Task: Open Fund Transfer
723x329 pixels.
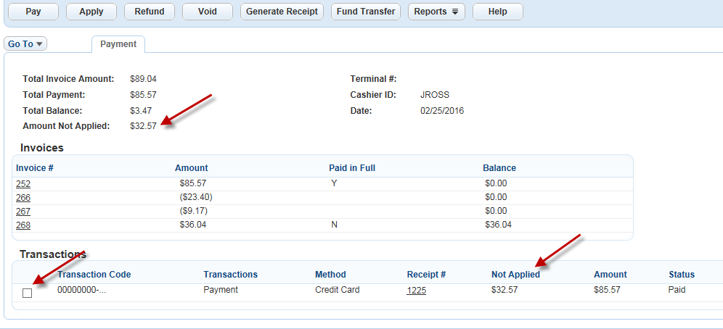Action: [x=366, y=12]
